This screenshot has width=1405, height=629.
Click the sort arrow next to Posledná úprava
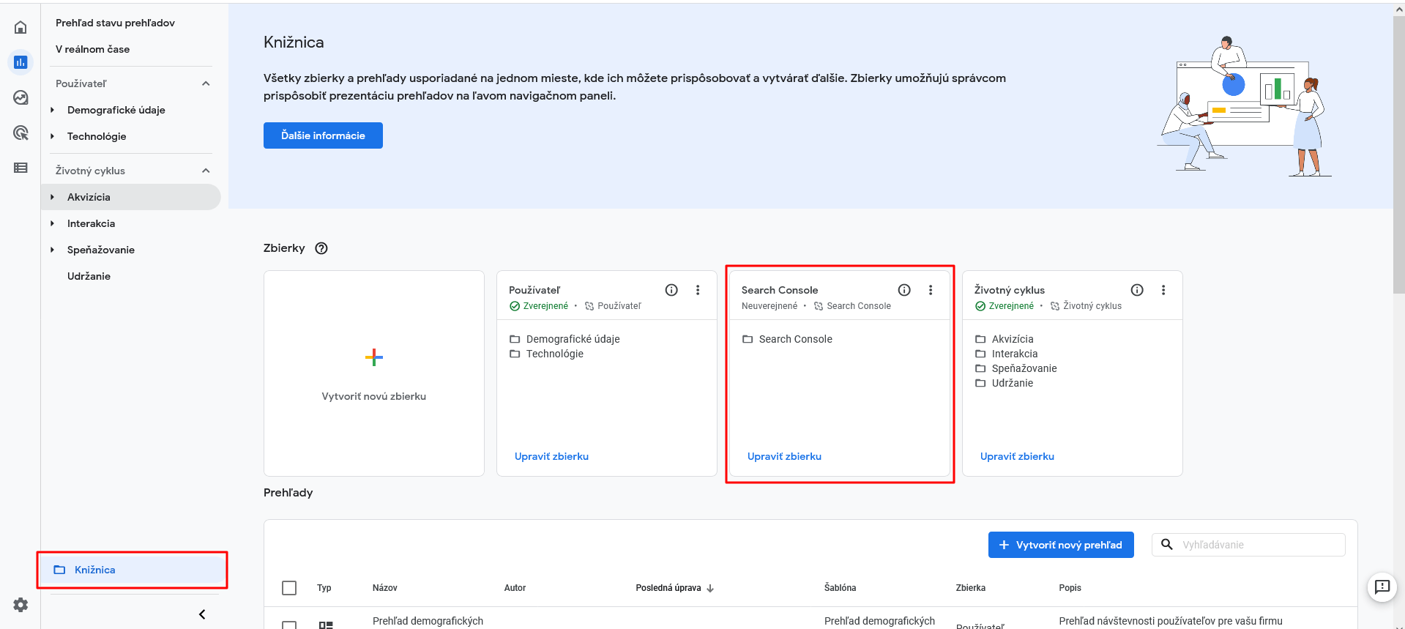coord(710,588)
